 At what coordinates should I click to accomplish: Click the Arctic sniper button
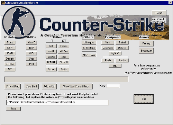[64, 69]
